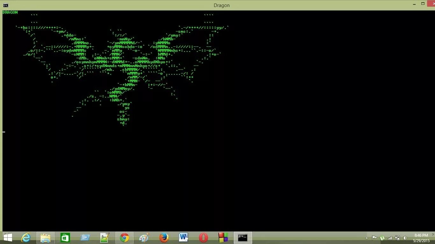The image size is (435, 244).
Task: Click the DRAGON text in the console
Action: (x=10, y=12)
